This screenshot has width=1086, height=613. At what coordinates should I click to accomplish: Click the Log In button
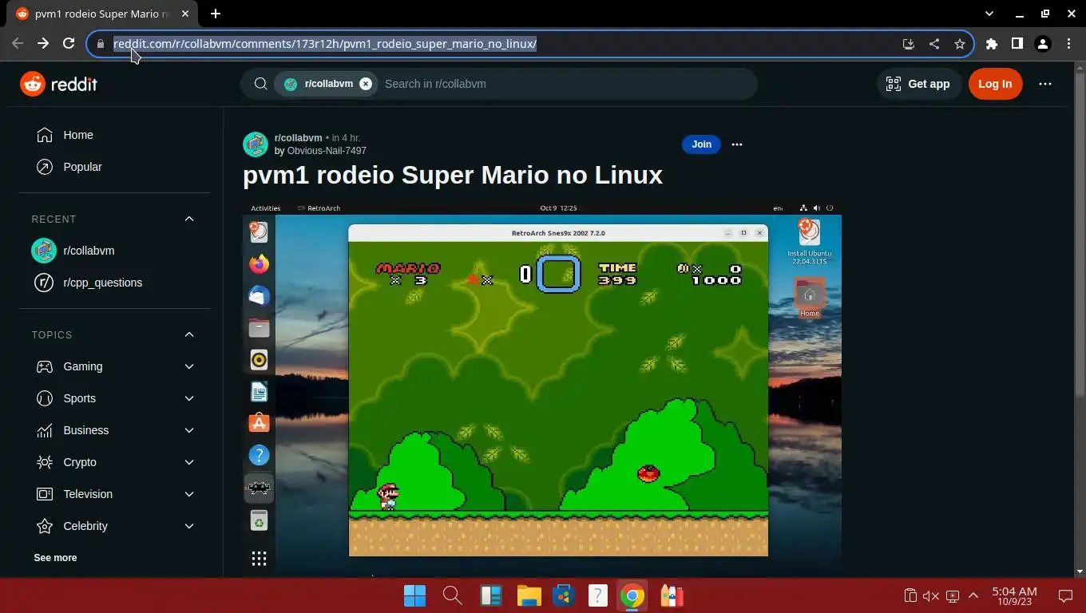(x=995, y=84)
